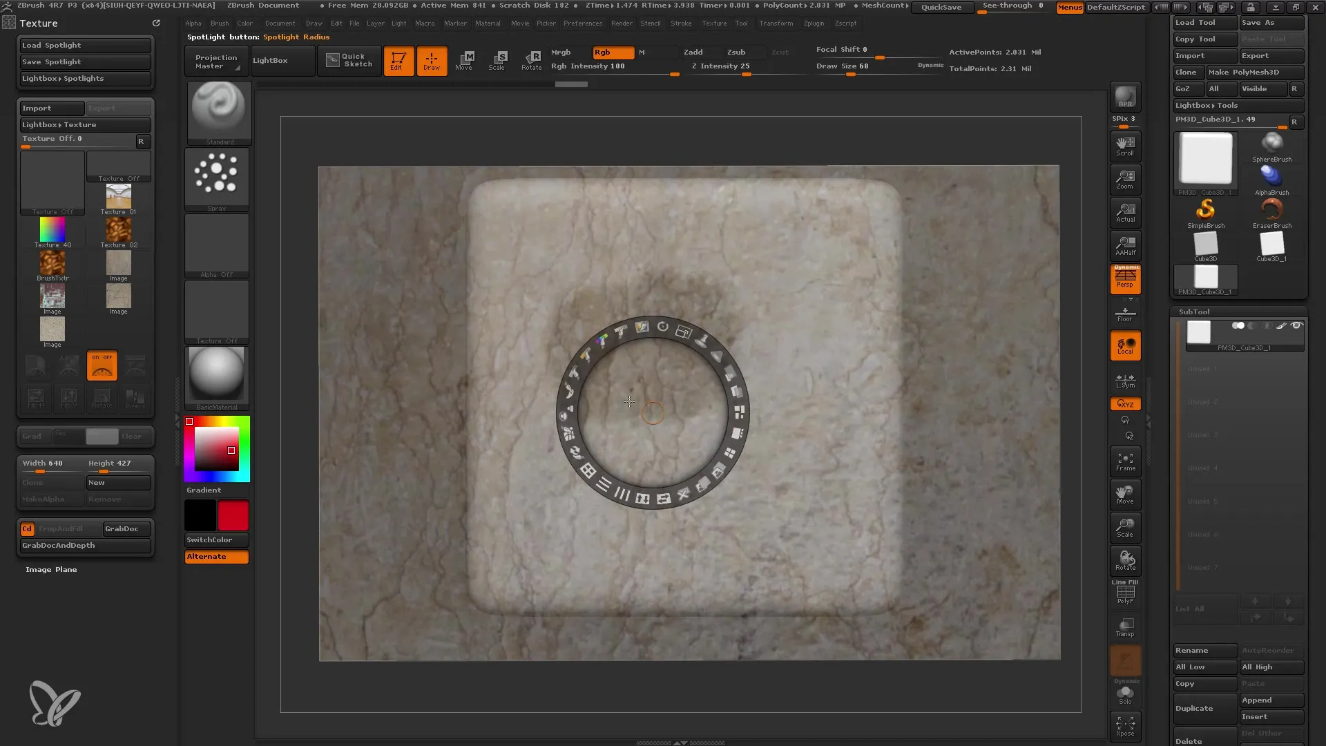Viewport: 1326px width, 746px height.
Task: Toggle the Local symmetry button
Action: tap(1125, 346)
